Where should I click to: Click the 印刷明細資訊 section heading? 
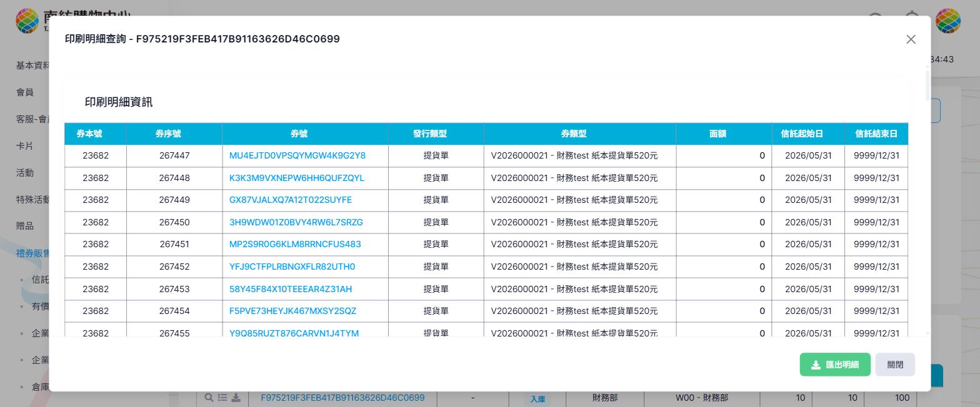point(119,102)
